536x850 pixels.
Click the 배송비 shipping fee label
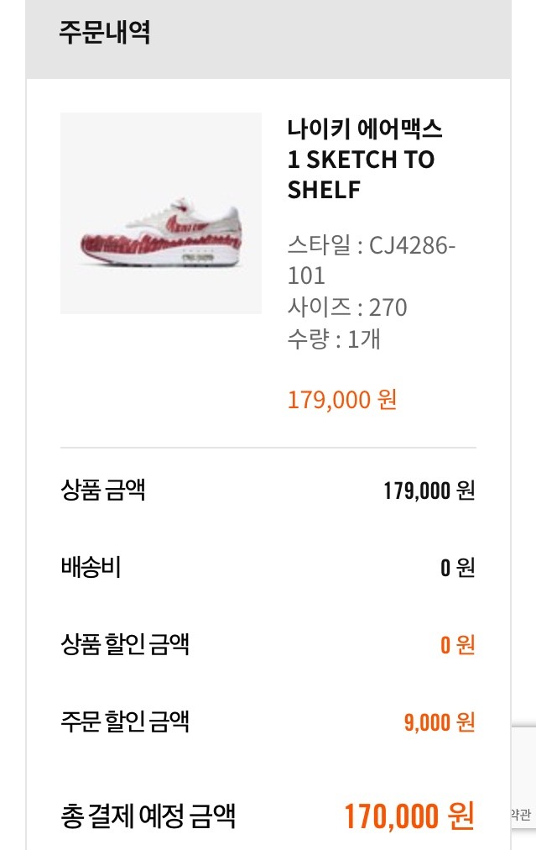pyautogui.click(x=91, y=568)
